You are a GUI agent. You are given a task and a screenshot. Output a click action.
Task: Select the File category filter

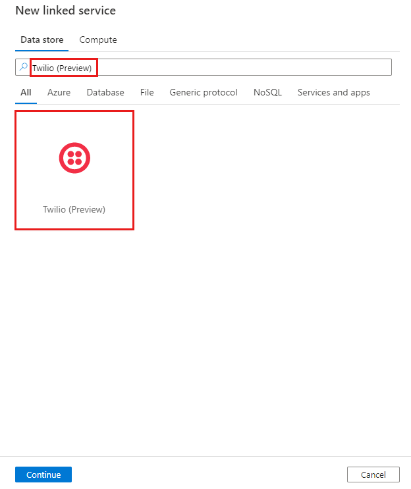point(147,93)
